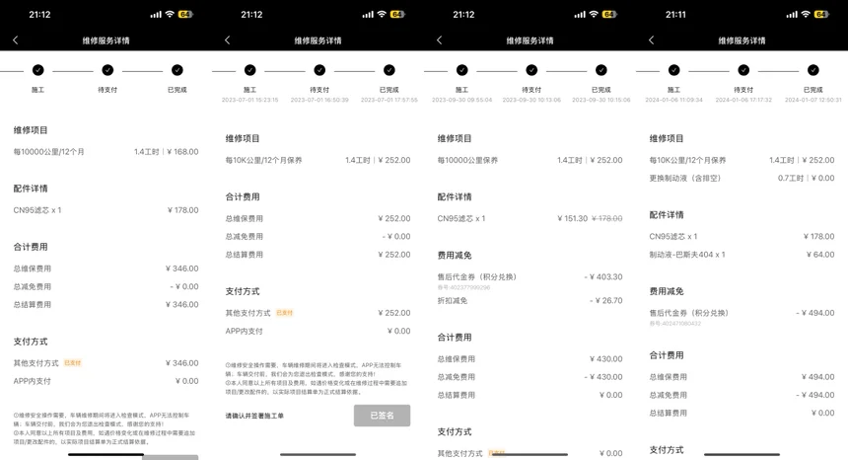This screenshot has height=460, width=848.
Task: Tap 总减免费用 -¥430.00 row
Action: [530, 377]
